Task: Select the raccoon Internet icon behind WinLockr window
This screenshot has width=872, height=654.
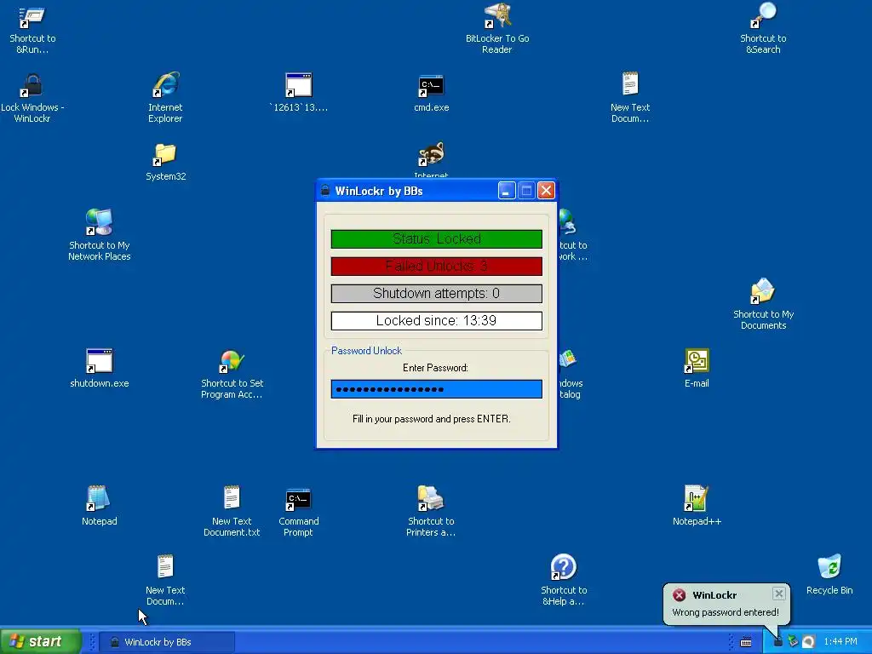Action: 432,159
